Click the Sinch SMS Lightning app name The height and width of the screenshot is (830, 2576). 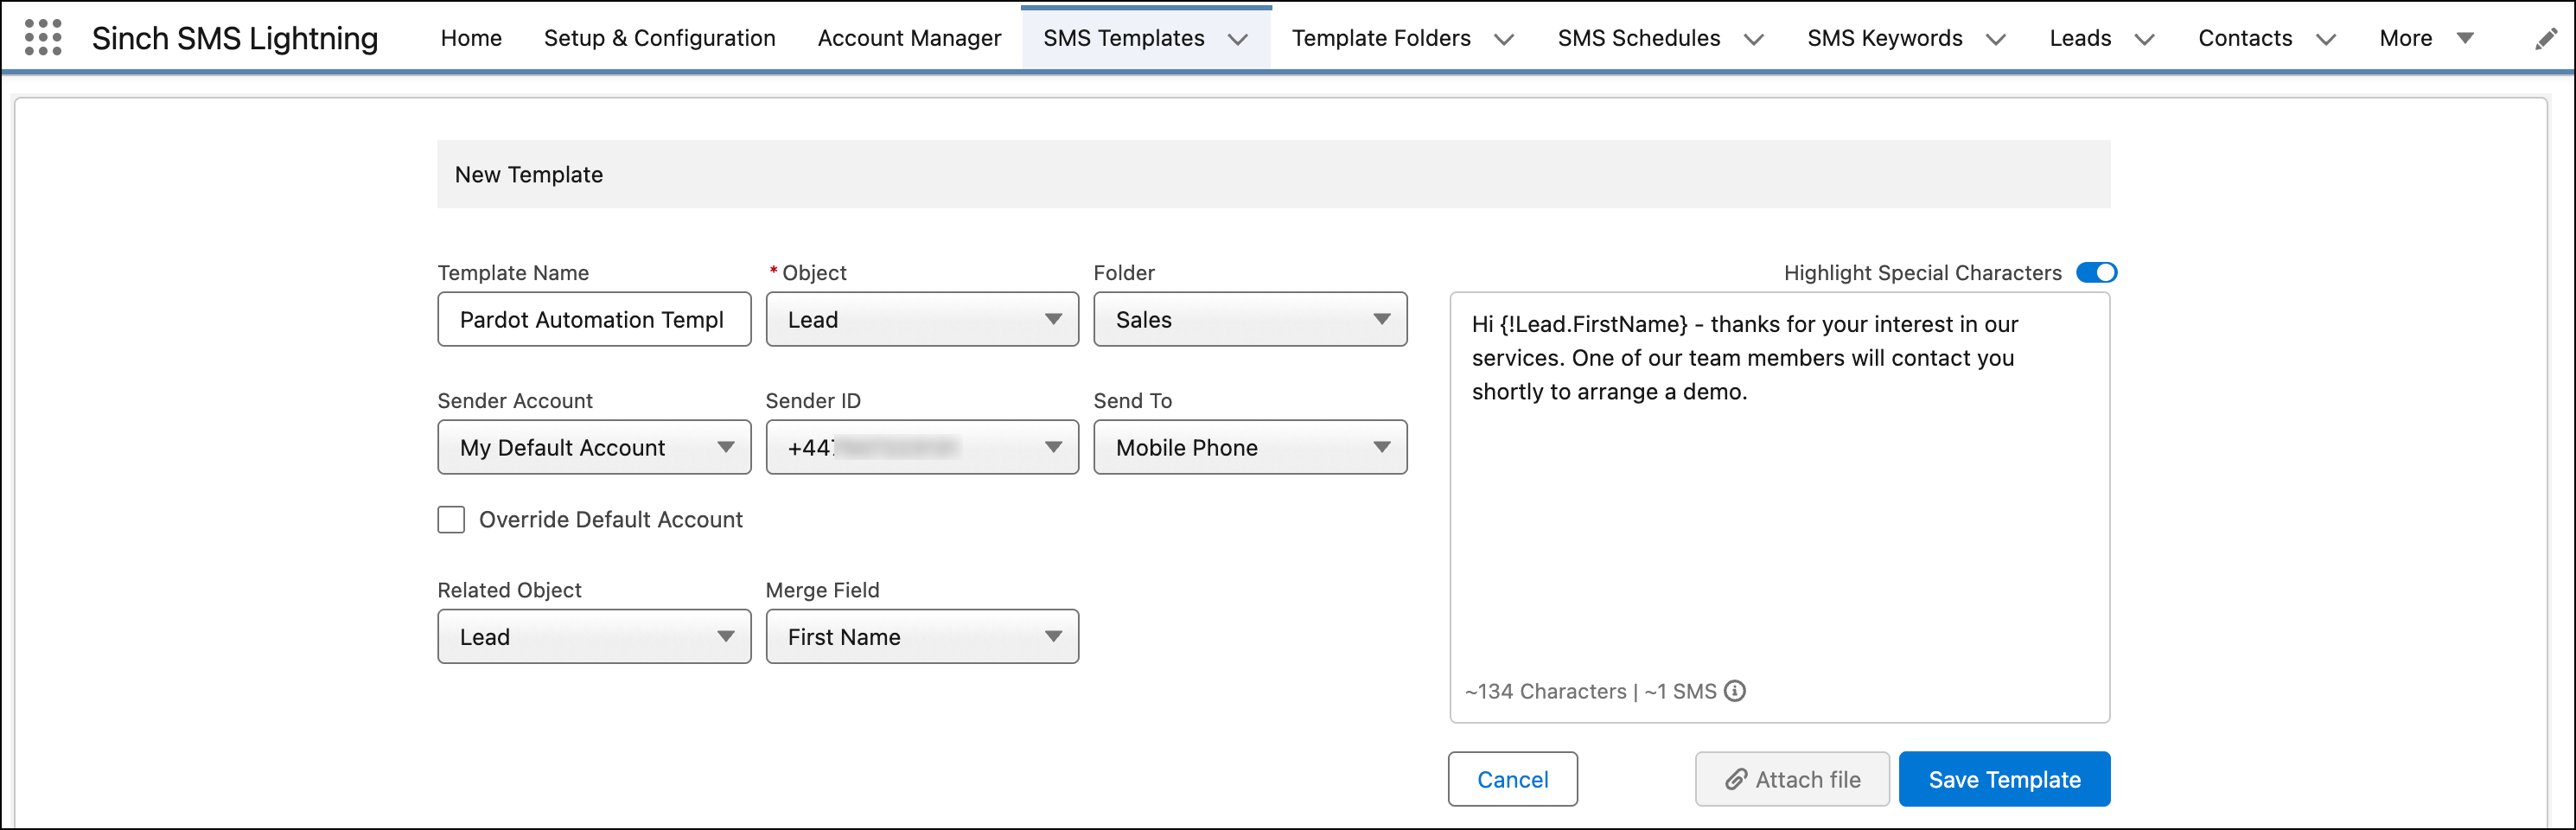[x=235, y=38]
